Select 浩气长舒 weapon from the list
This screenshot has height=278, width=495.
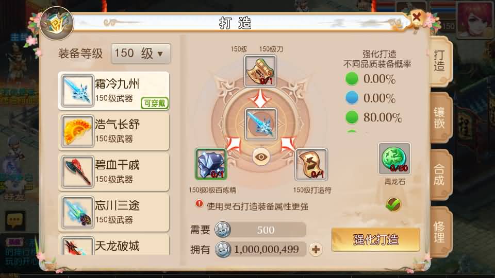(x=113, y=131)
